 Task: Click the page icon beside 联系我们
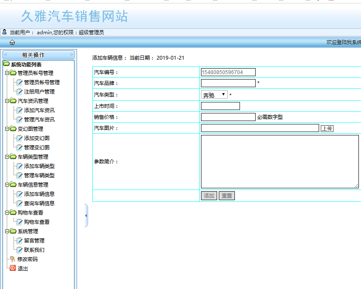pyautogui.click(x=19, y=250)
